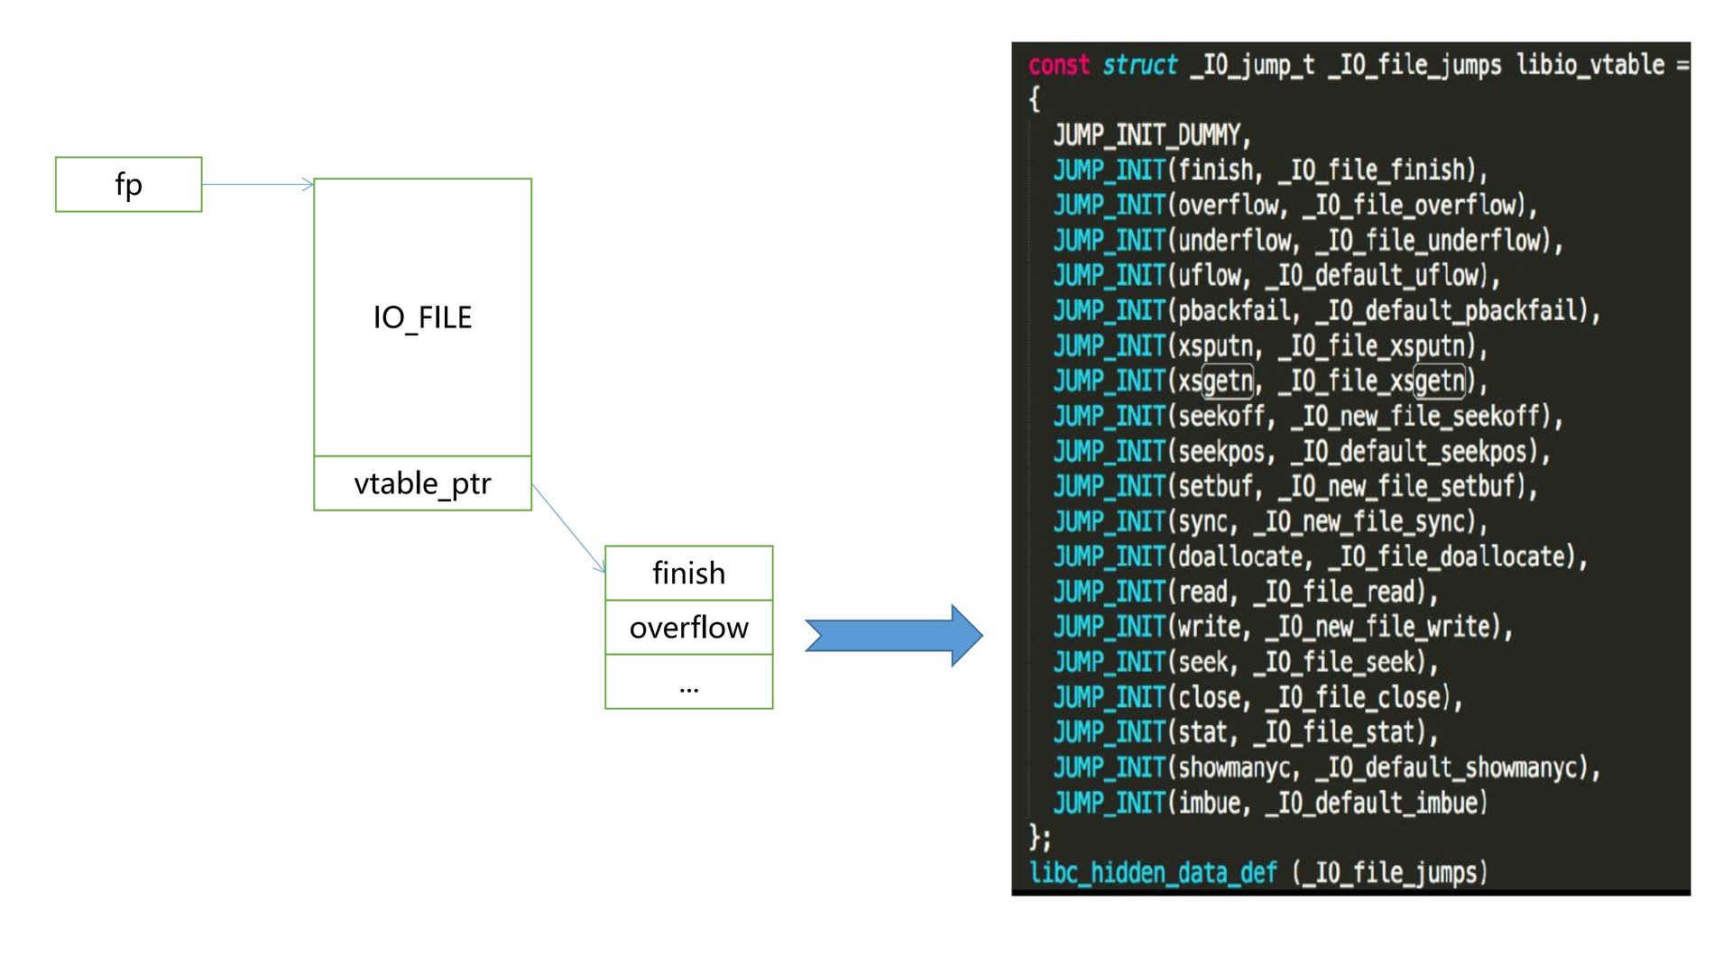Click the pink const keyword
Image resolution: width=1732 pixels, height=974 pixels.
point(1059,65)
